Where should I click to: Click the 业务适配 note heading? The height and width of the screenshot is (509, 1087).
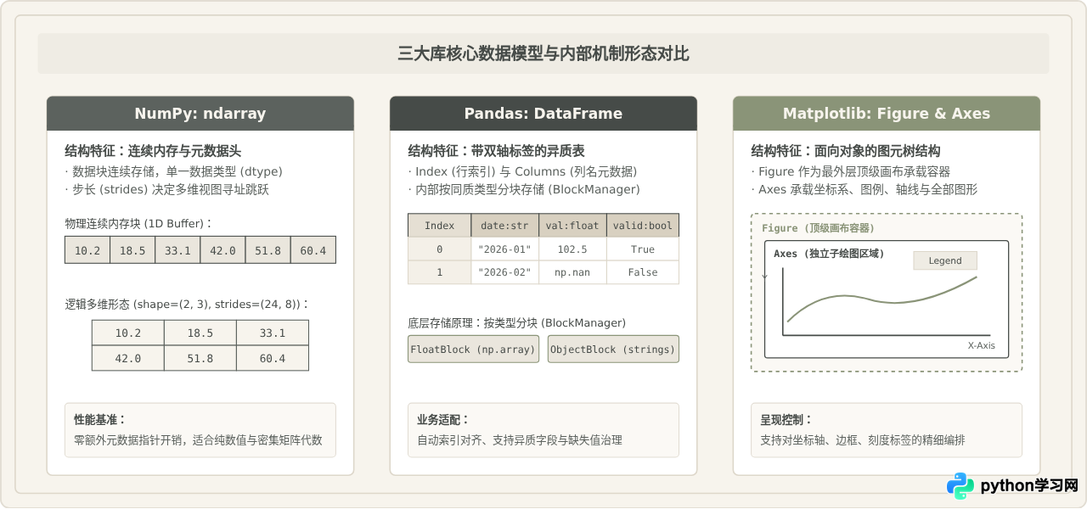coord(442,419)
